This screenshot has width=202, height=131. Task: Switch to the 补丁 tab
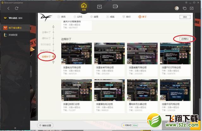point(142,17)
